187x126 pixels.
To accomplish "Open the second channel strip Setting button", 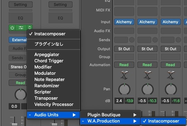I will (60, 4).
